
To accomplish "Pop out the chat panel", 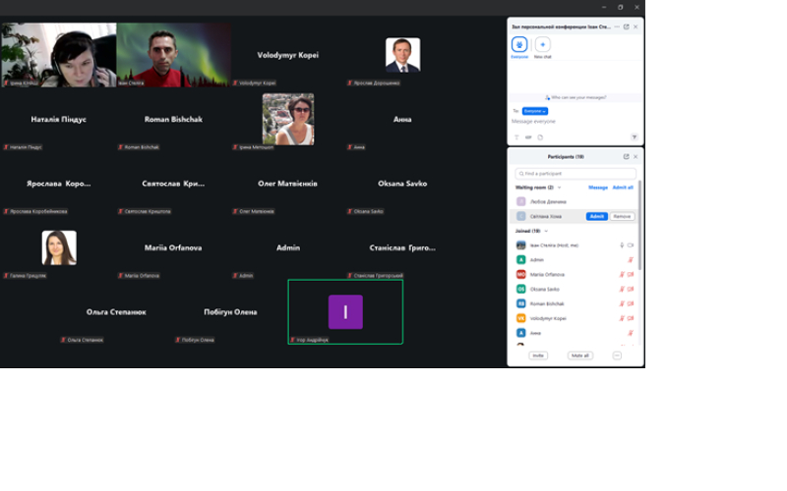I will tap(626, 27).
